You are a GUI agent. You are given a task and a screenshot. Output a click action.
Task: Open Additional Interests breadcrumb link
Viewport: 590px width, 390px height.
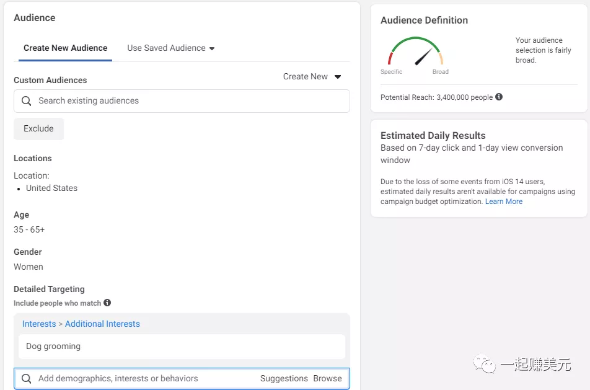(x=102, y=324)
